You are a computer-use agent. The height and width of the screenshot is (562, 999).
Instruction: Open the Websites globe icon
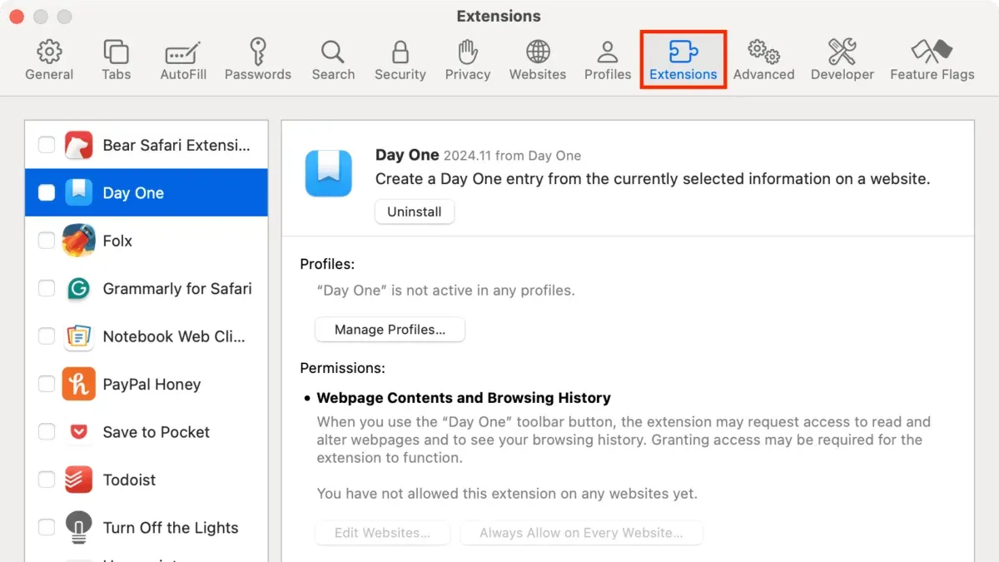point(538,52)
